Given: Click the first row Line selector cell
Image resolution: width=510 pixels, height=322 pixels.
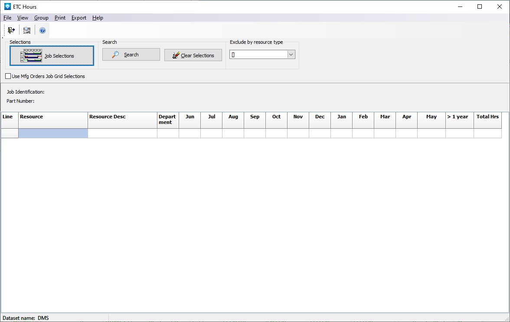Looking at the screenshot, I should tap(10, 133).
